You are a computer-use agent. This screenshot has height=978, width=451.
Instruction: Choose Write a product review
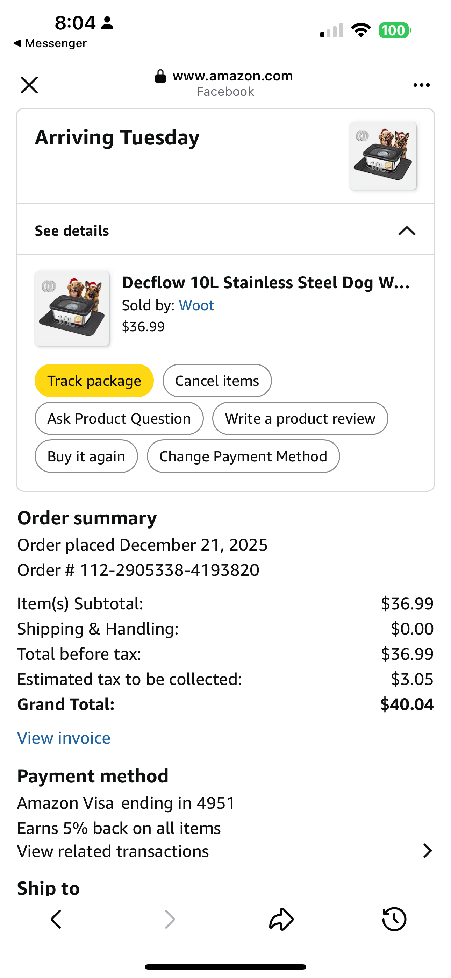point(300,418)
